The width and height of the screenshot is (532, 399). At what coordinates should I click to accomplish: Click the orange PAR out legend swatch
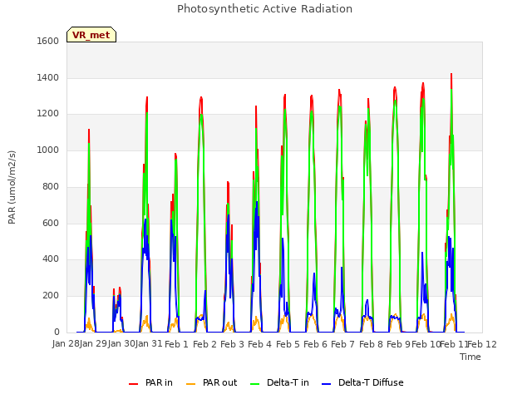[x=191, y=384]
